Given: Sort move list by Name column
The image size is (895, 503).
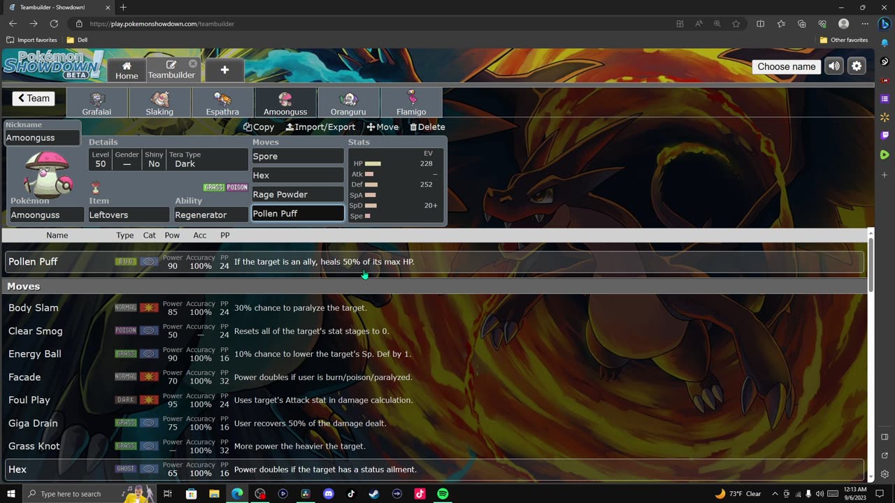Looking at the screenshot, I should (x=57, y=235).
